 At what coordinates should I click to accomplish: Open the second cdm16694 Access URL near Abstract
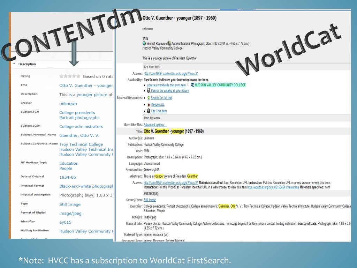(x=171, y=183)
